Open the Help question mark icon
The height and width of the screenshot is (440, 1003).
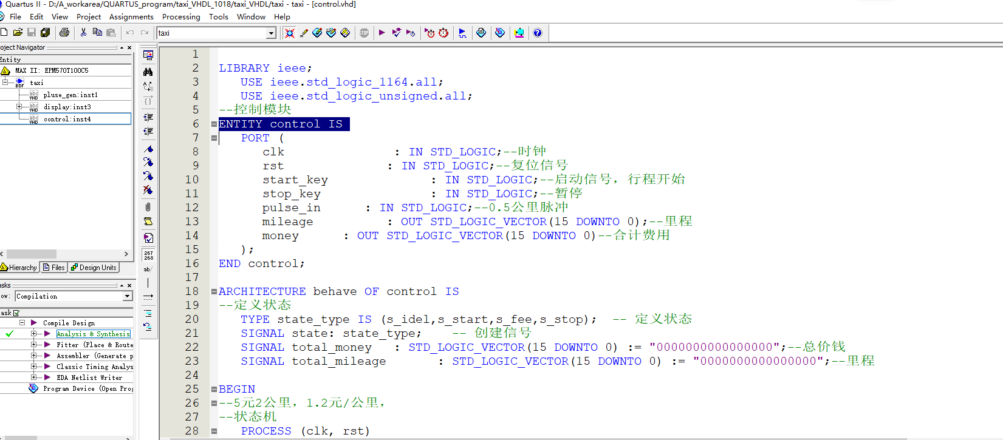point(538,33)
